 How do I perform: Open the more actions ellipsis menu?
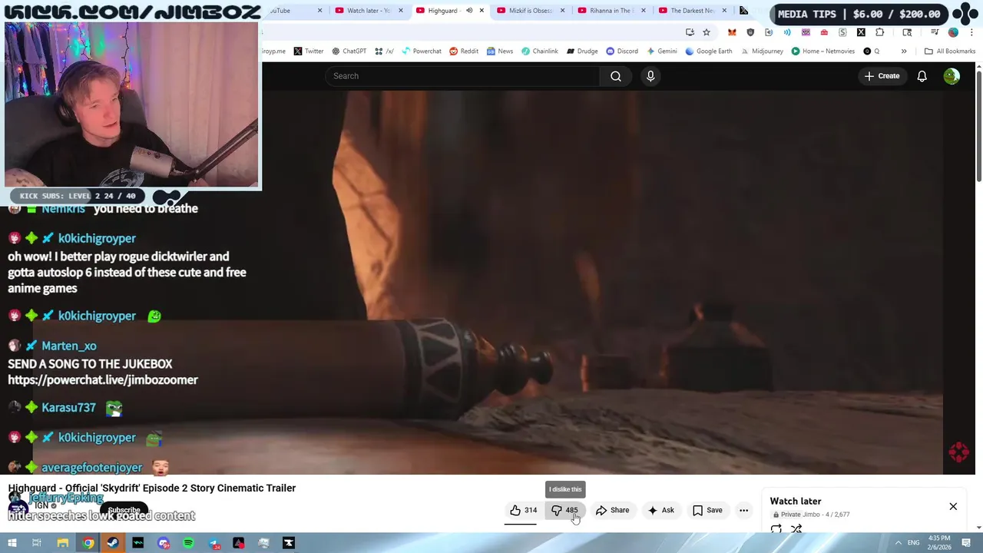tap(743, 510)
